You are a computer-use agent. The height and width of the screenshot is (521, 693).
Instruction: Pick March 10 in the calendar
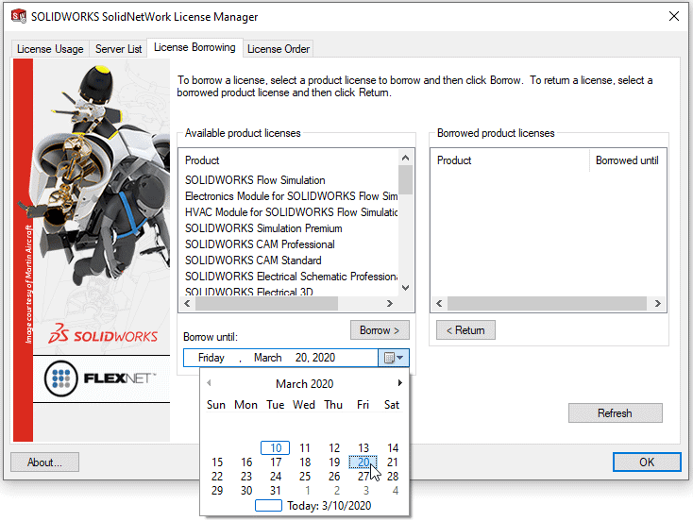(x=276, y=448)
